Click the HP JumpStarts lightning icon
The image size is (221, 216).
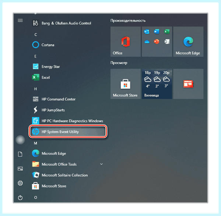pos(35,110)
